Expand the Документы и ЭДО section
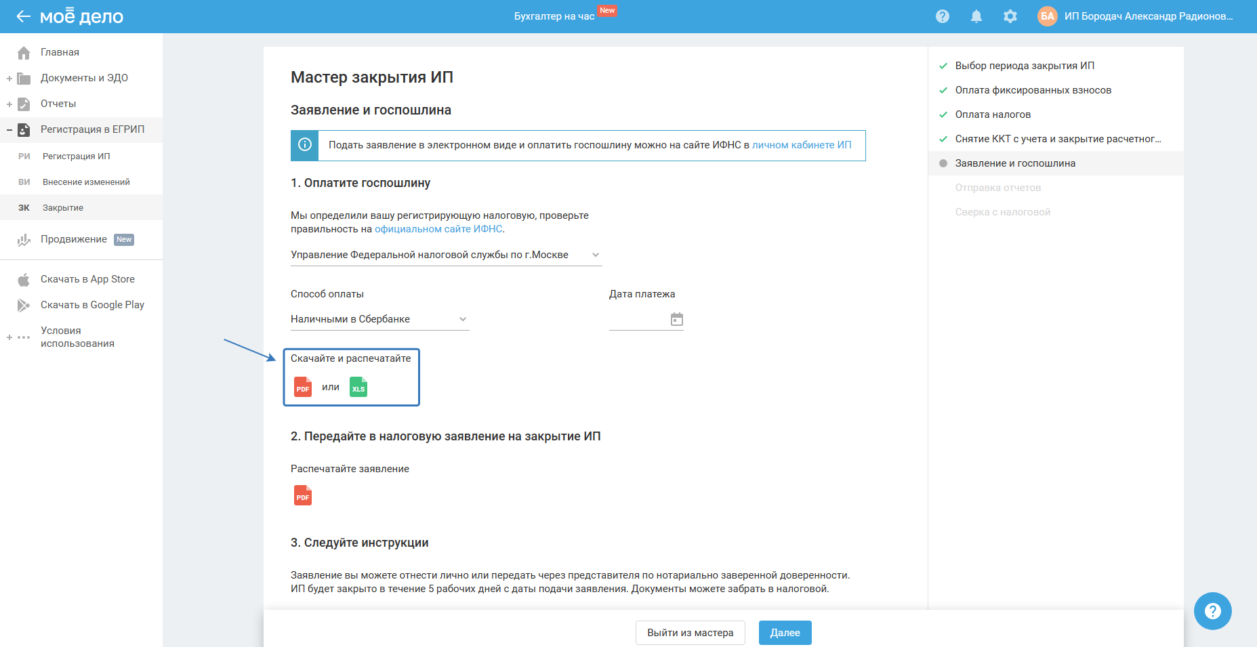1257x647 pixels. 9,79
